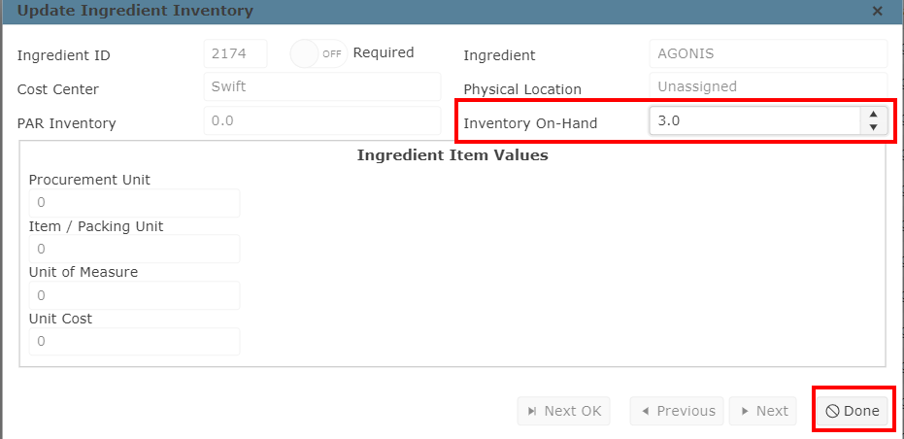Click the Next OK button
This screenshot has height=439, width=904.
563,411
